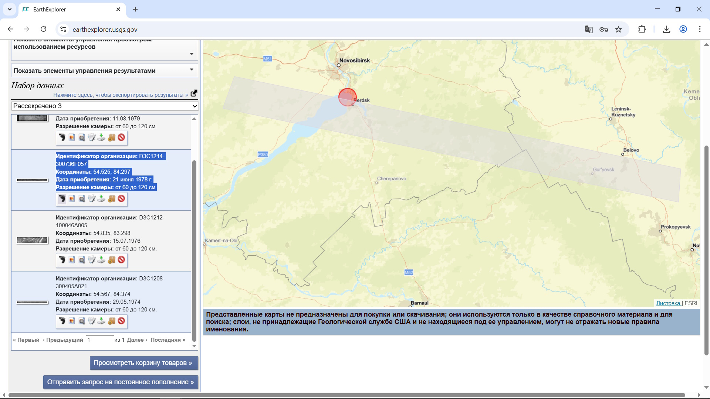Image resolution: width=710 pixels, height=399 pixels.
Task: Click the export results icon
Action: (194, 93)
